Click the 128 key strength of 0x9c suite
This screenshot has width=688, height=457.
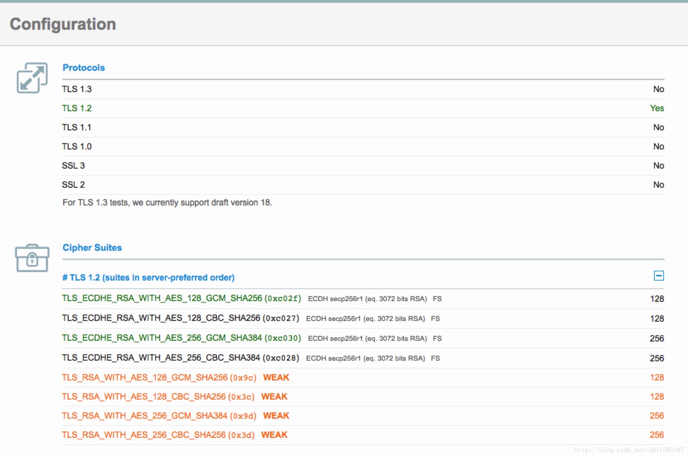(657, 377)
